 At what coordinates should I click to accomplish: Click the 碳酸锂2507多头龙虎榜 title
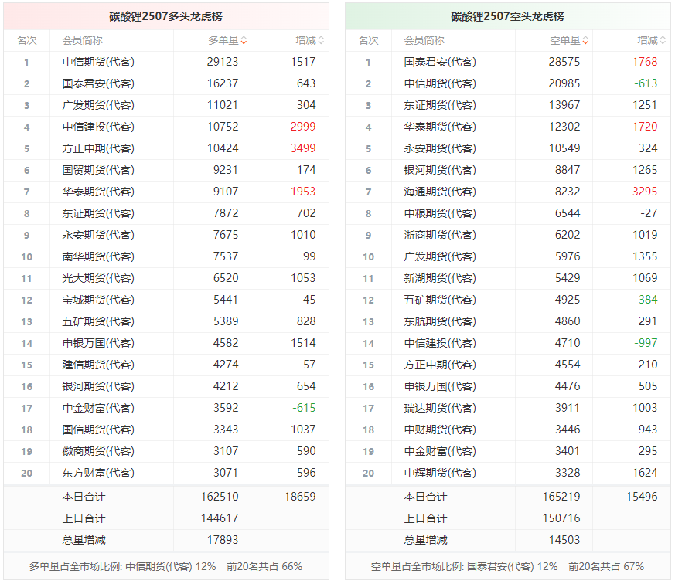[165, 16]
